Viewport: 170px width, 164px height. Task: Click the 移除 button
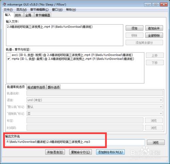[134, 36]
